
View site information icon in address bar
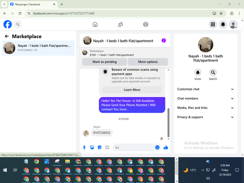tap(29, 13)
